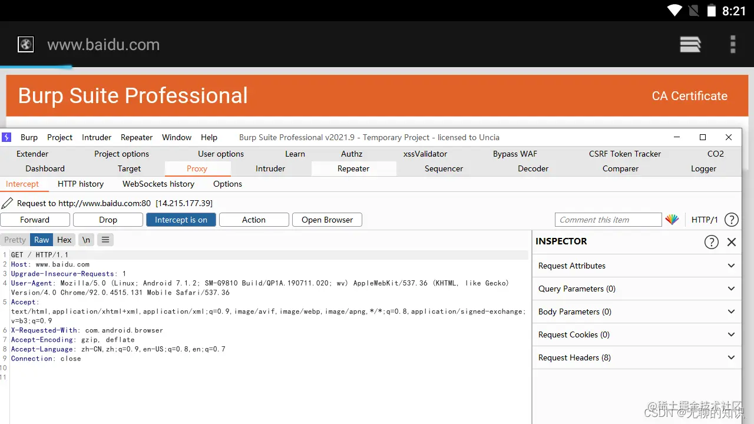754x424 pixels.
Task: Switch to the Repeater tool tab
Action: [x=353, y=168]
